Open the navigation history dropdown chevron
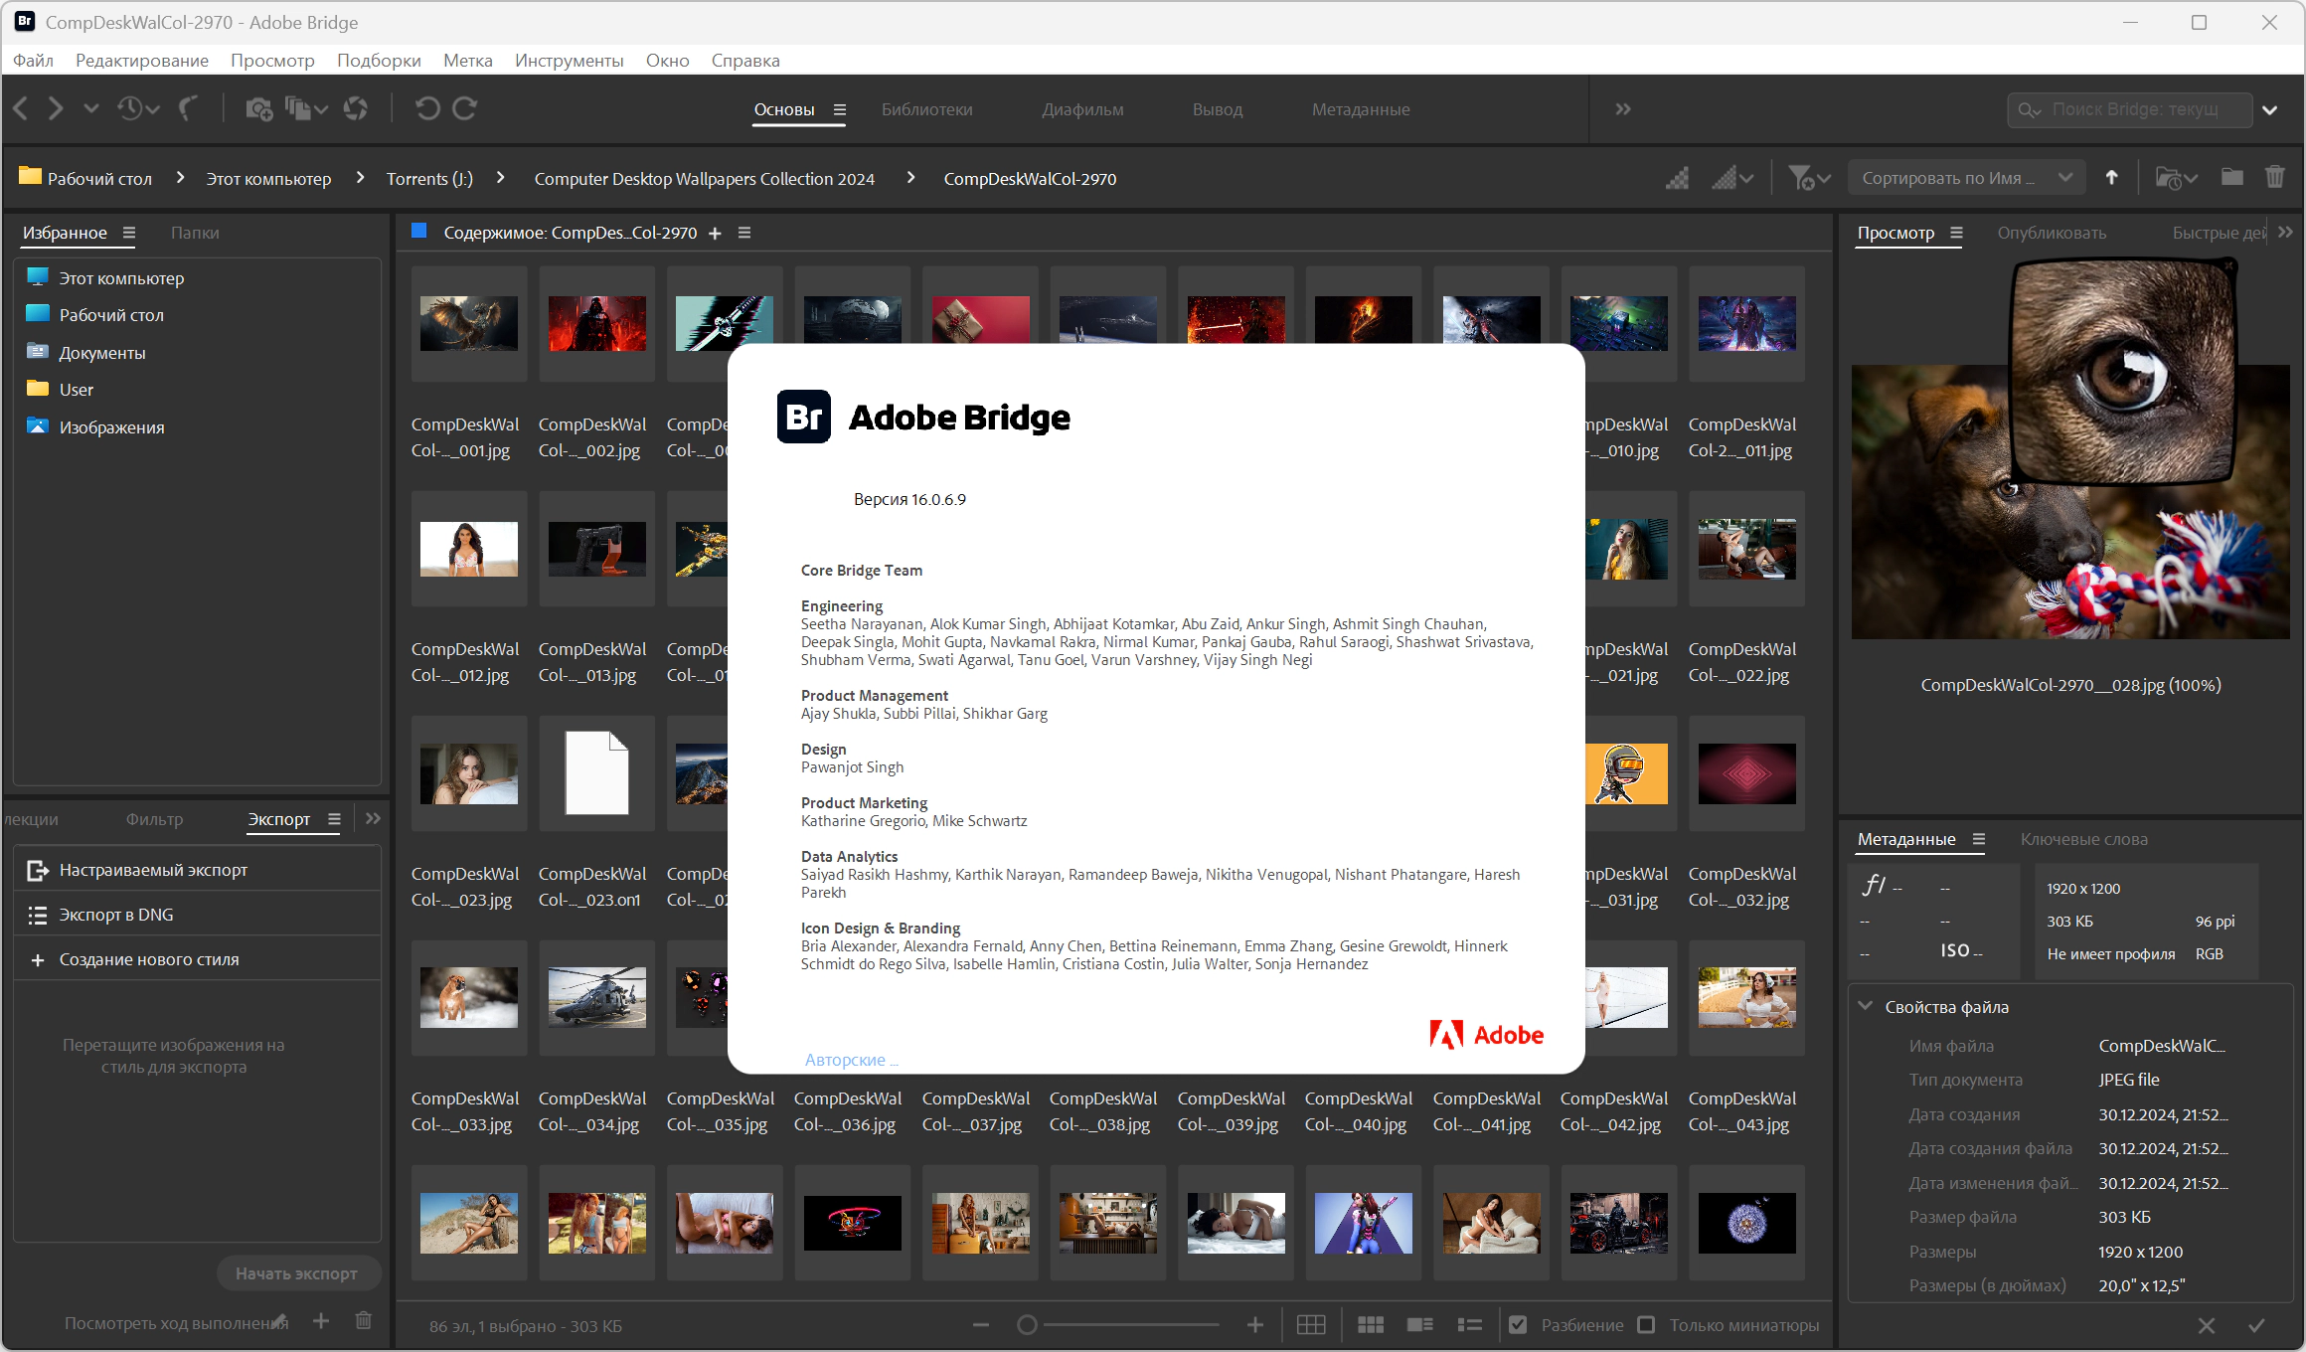 91,108
